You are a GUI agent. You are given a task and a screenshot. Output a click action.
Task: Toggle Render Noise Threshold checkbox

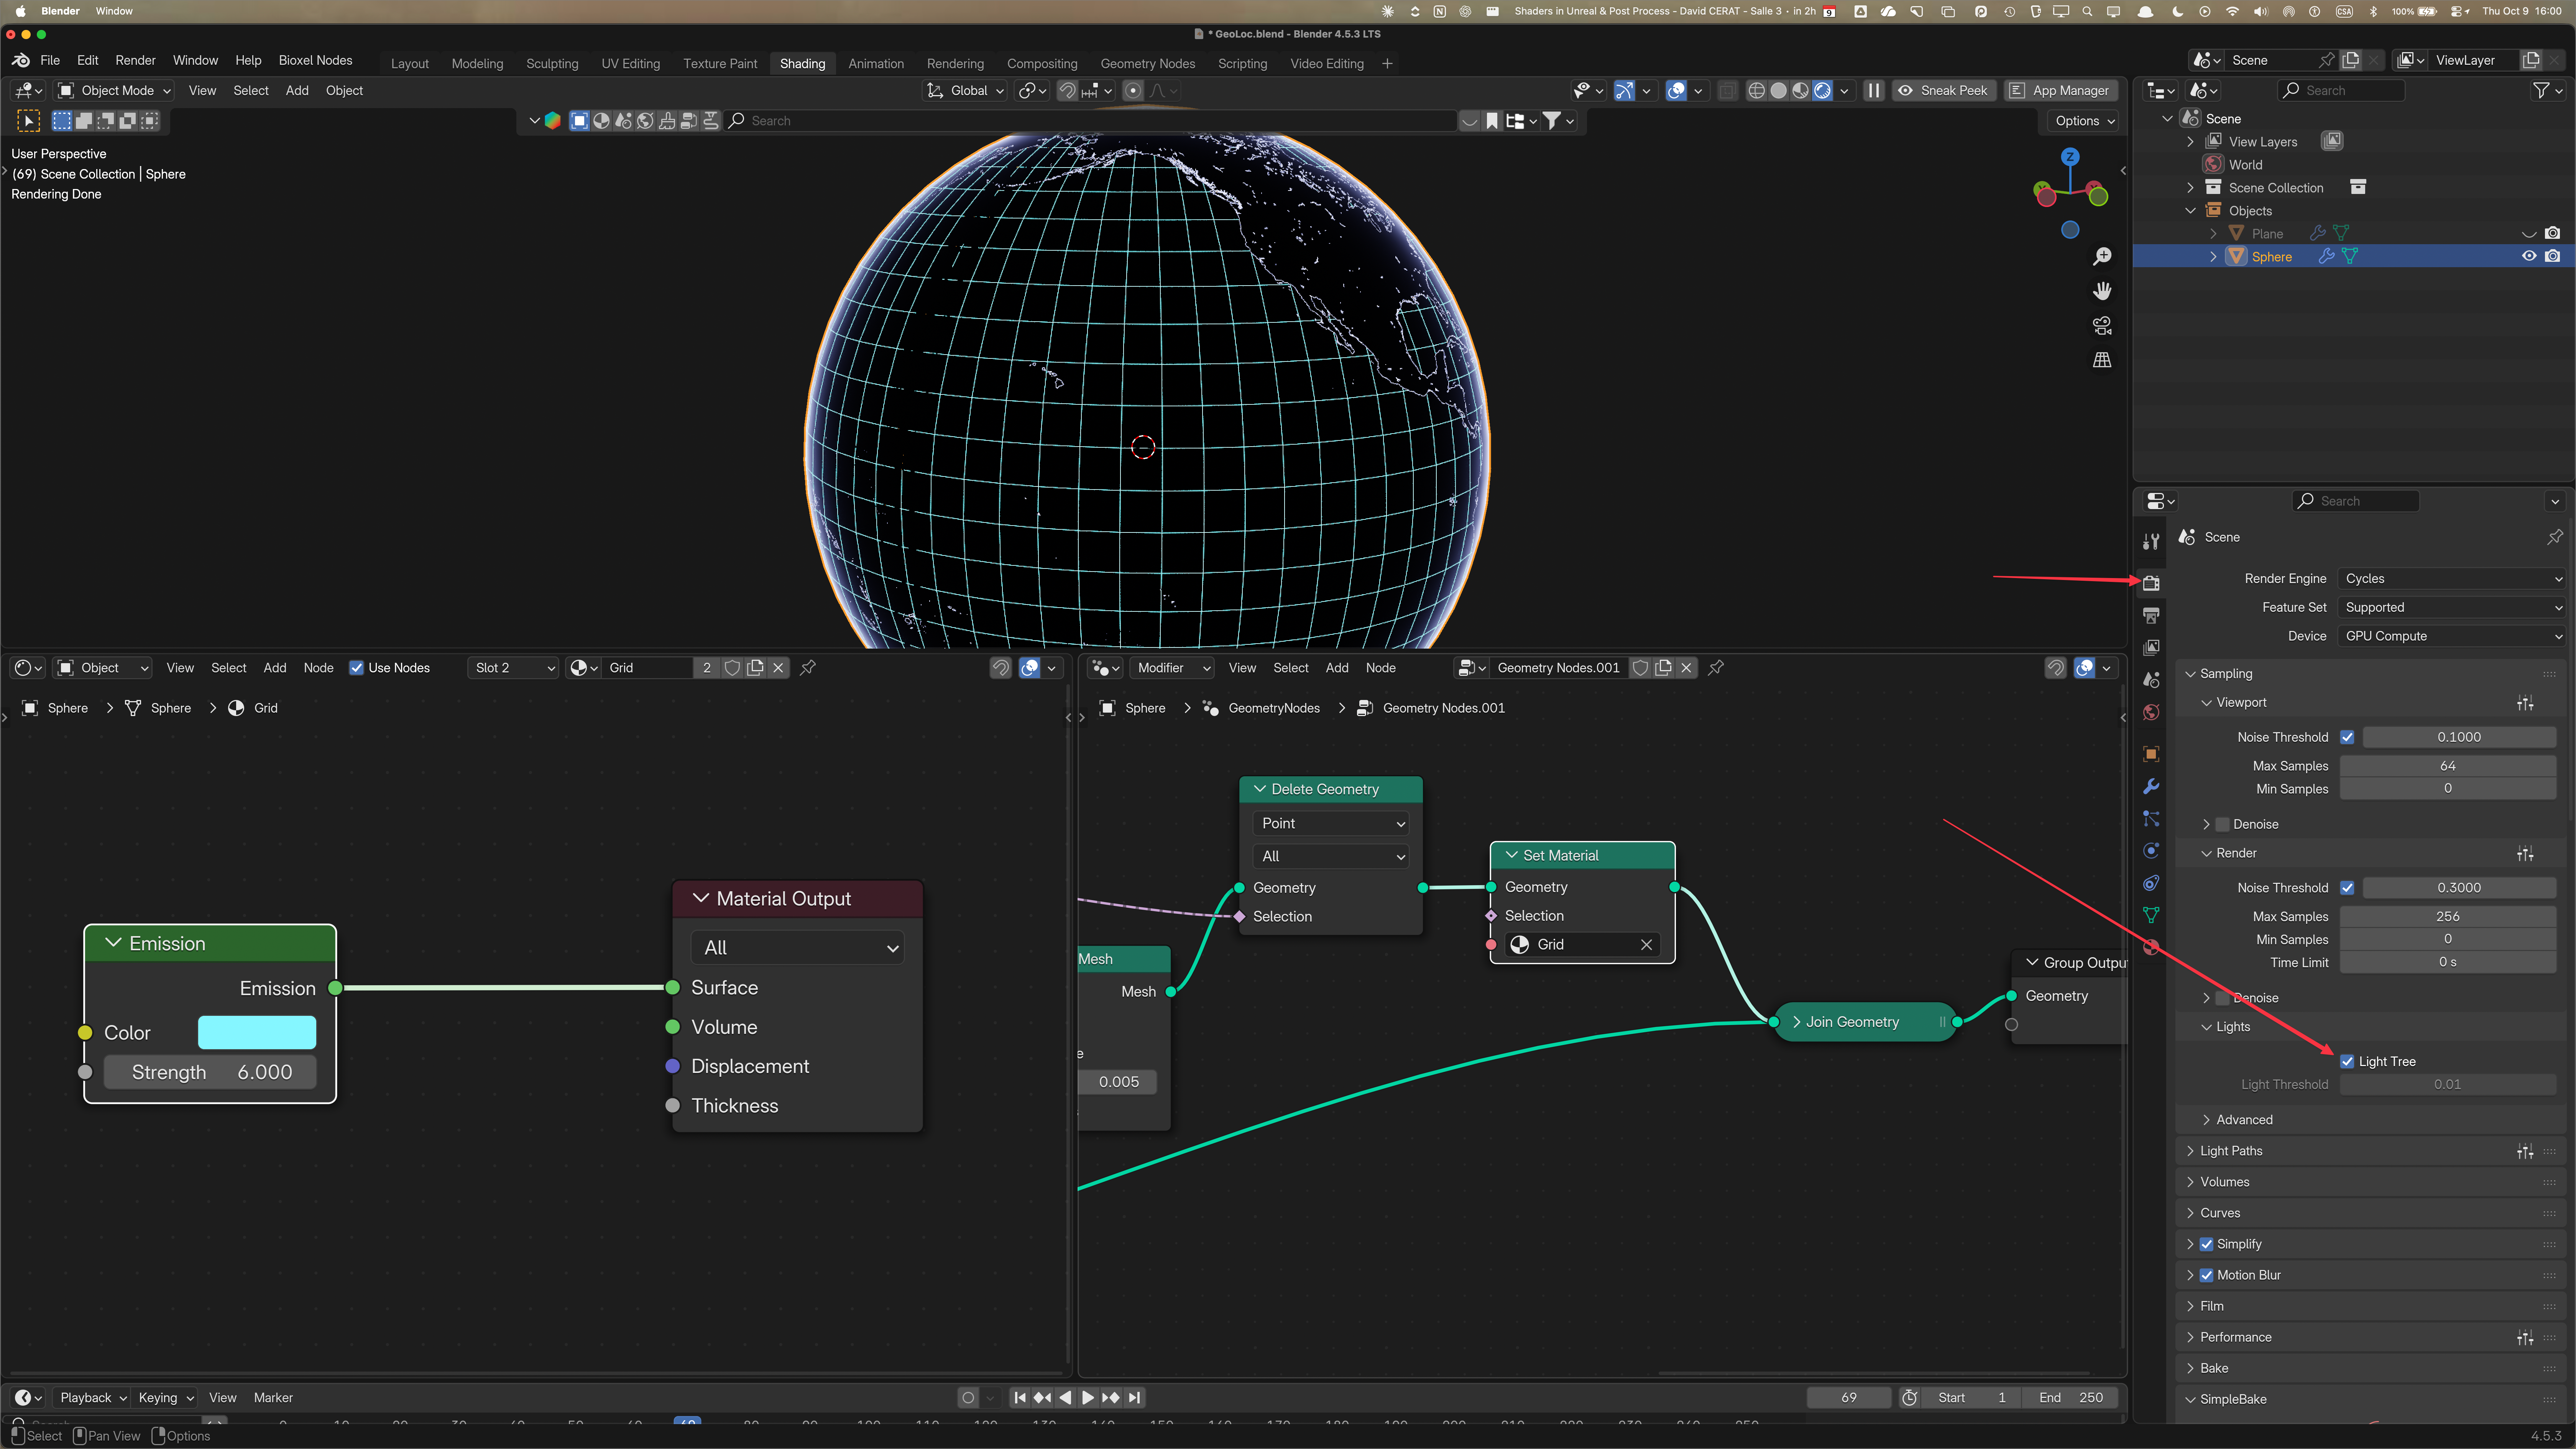tap(2347, 888)
